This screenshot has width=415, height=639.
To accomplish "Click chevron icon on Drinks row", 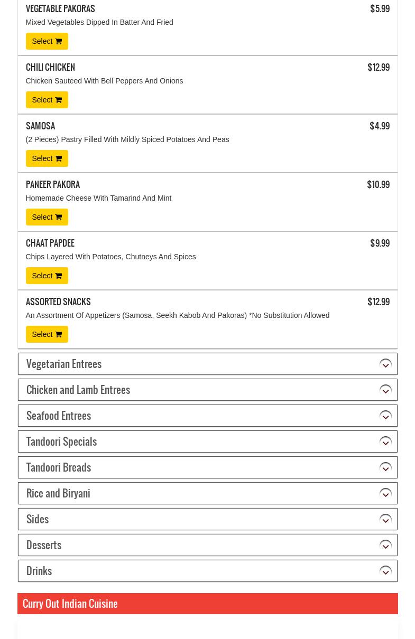I will [385, 571].
